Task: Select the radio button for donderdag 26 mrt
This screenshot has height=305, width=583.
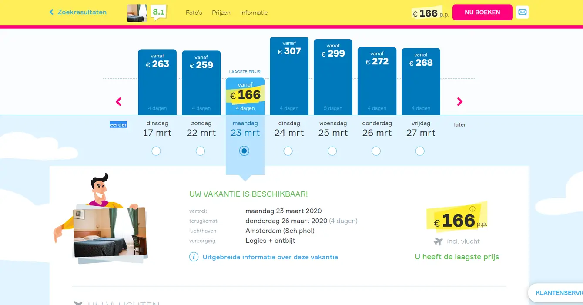Action: [376, 151]
